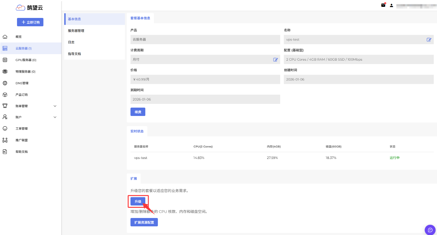Click the GPU服务器 chip icon in sidebar
The image size is (437, 235).
pyautogui.click(x=5, y=60)
